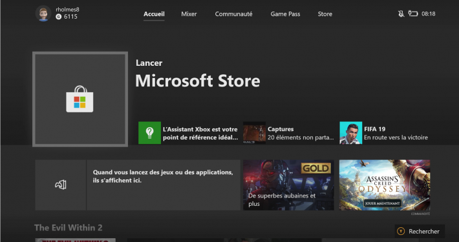
Task: Open the Game Pass tab
Action: [285, 14]
